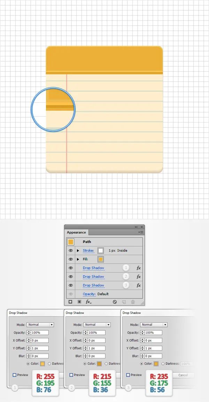Click the Clear Appearance icon
Screen dimensions: 209x402
click(115, 302)
